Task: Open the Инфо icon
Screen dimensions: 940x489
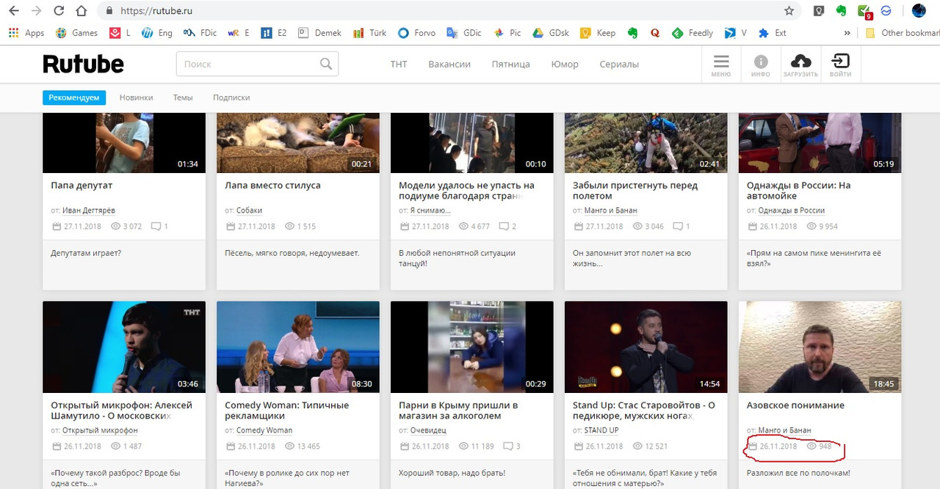Action: (760, 65)
